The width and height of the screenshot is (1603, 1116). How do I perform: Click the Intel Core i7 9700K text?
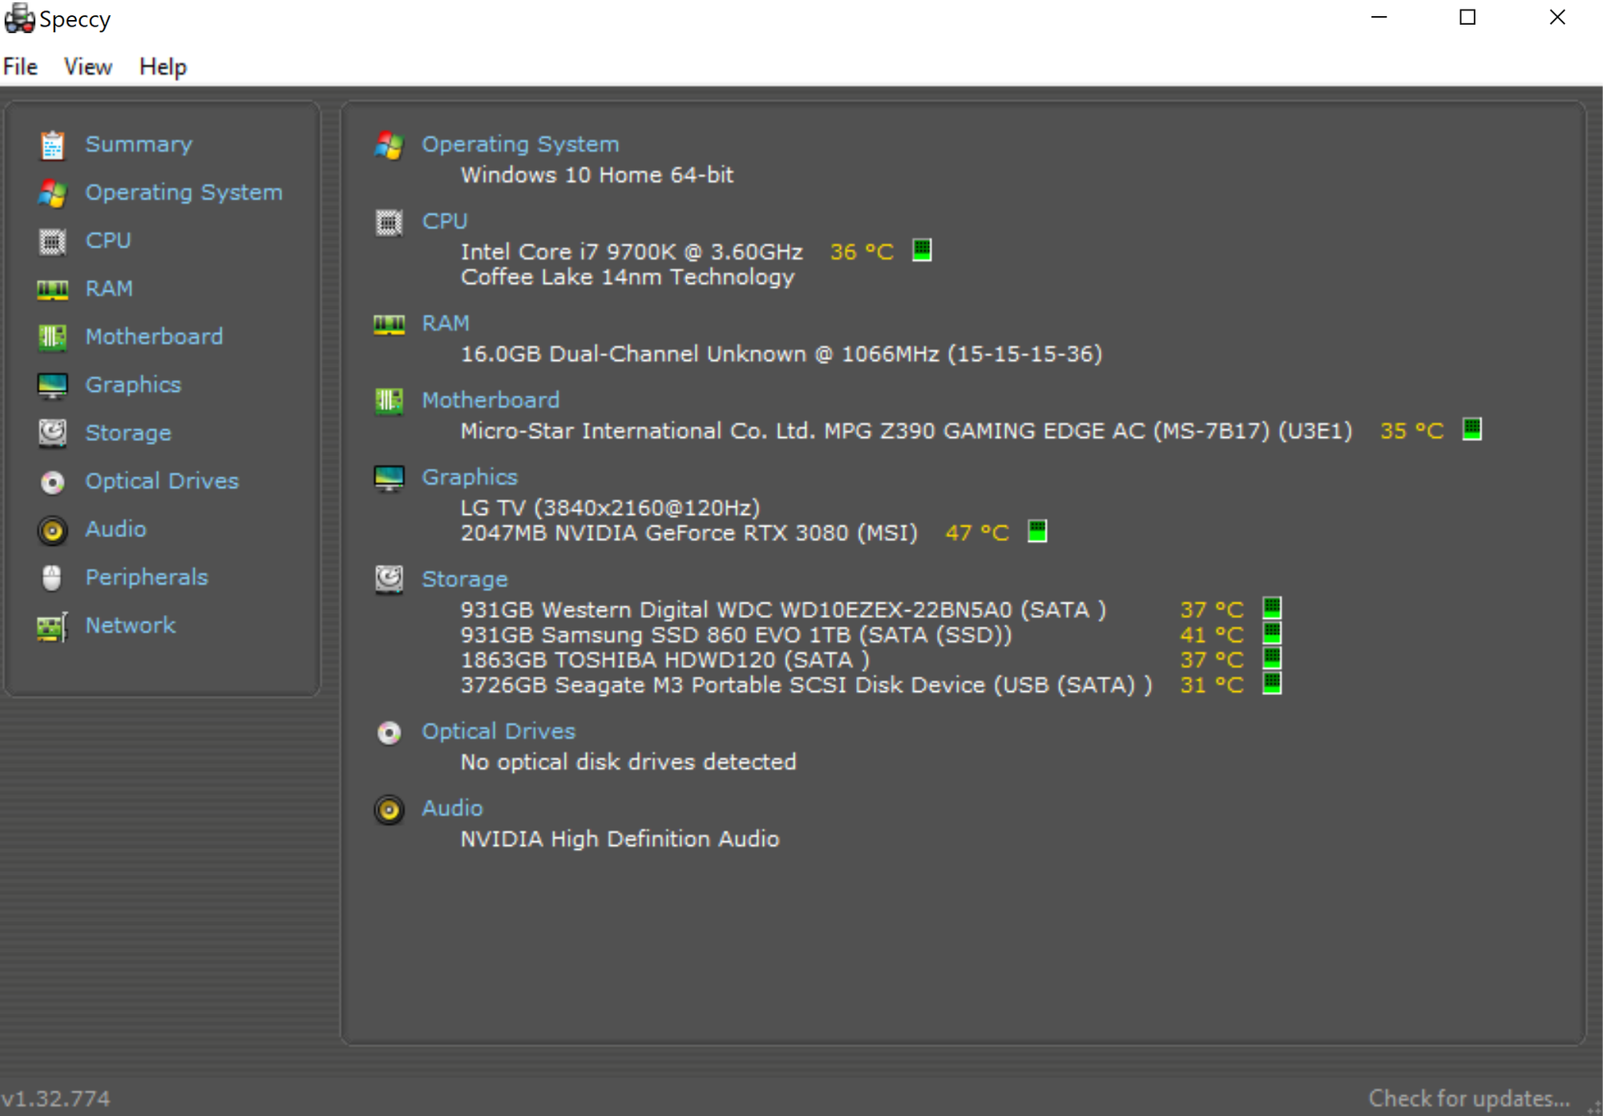[632, 252]
